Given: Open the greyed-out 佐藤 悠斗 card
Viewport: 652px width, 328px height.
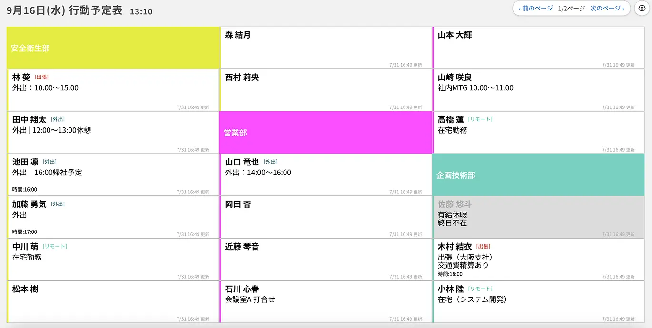Looking at the screenshot, I should 538,217.
